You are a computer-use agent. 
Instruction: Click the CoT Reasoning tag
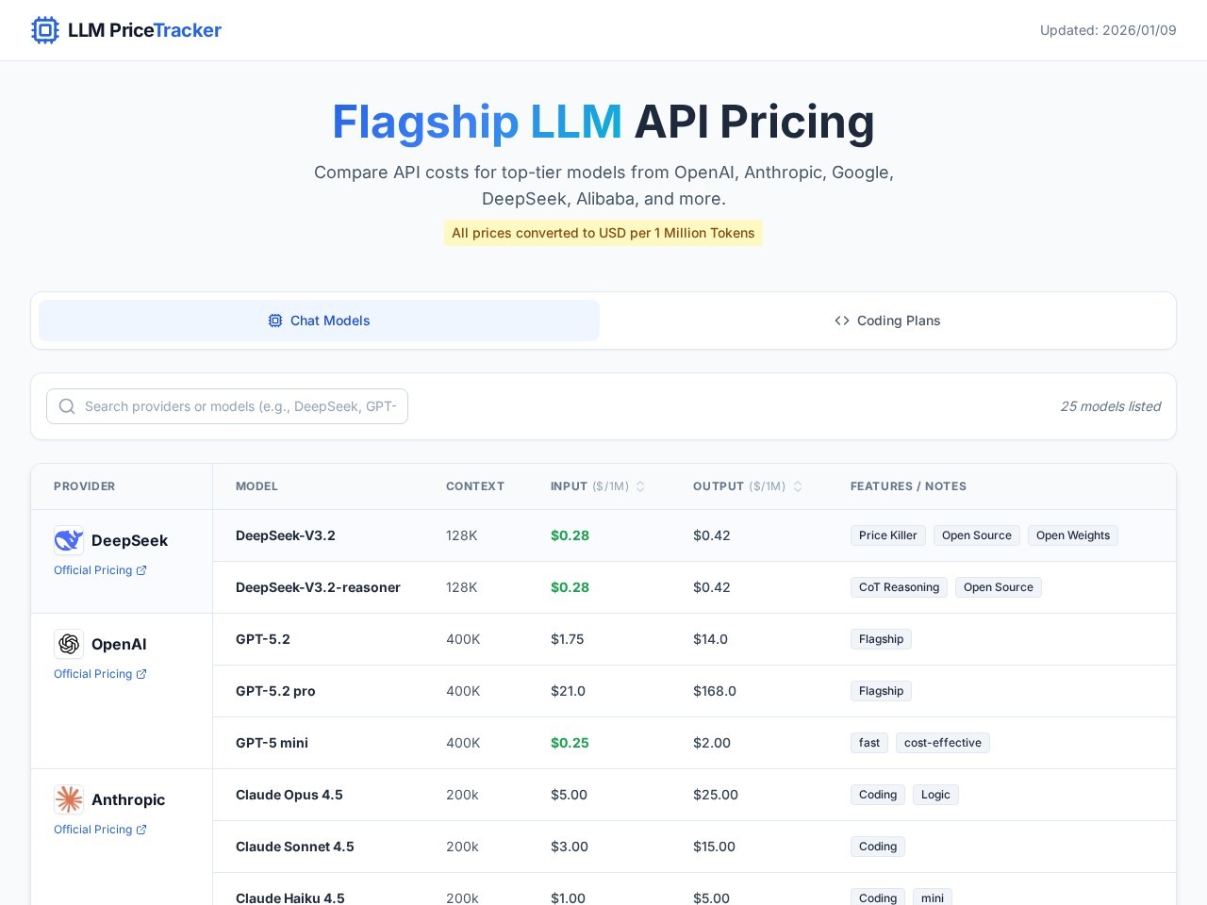tap(899, 587)
